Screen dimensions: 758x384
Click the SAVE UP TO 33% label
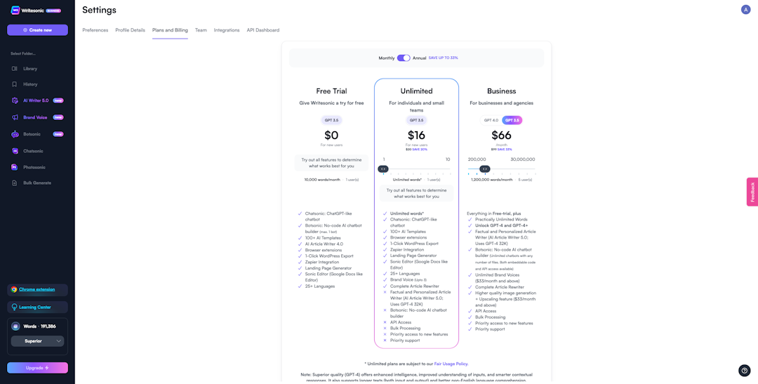click(444, 58)
